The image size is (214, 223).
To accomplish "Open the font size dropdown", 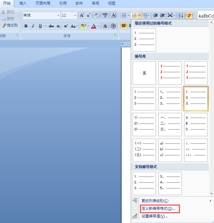I will point(75,15).
